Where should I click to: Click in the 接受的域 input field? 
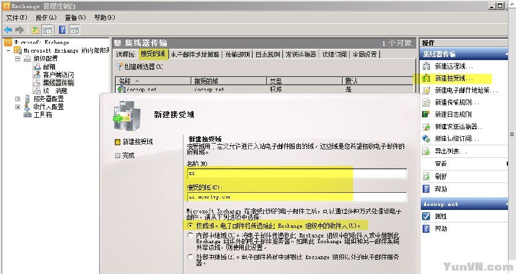[297, 197]
